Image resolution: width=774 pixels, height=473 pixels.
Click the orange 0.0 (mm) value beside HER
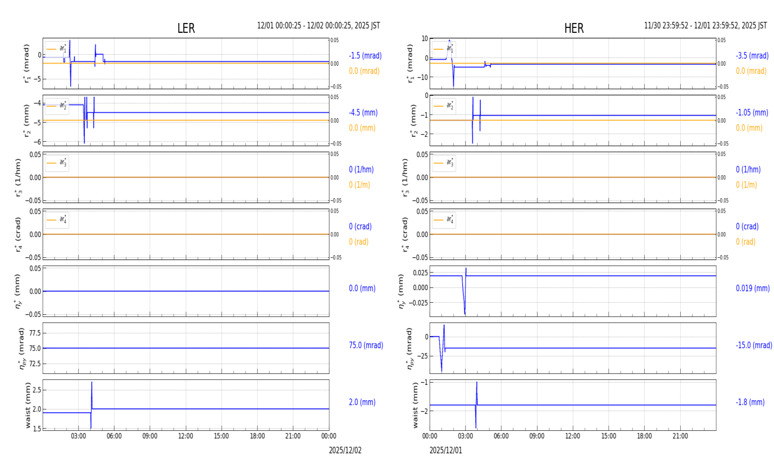[x=749, y=128]
